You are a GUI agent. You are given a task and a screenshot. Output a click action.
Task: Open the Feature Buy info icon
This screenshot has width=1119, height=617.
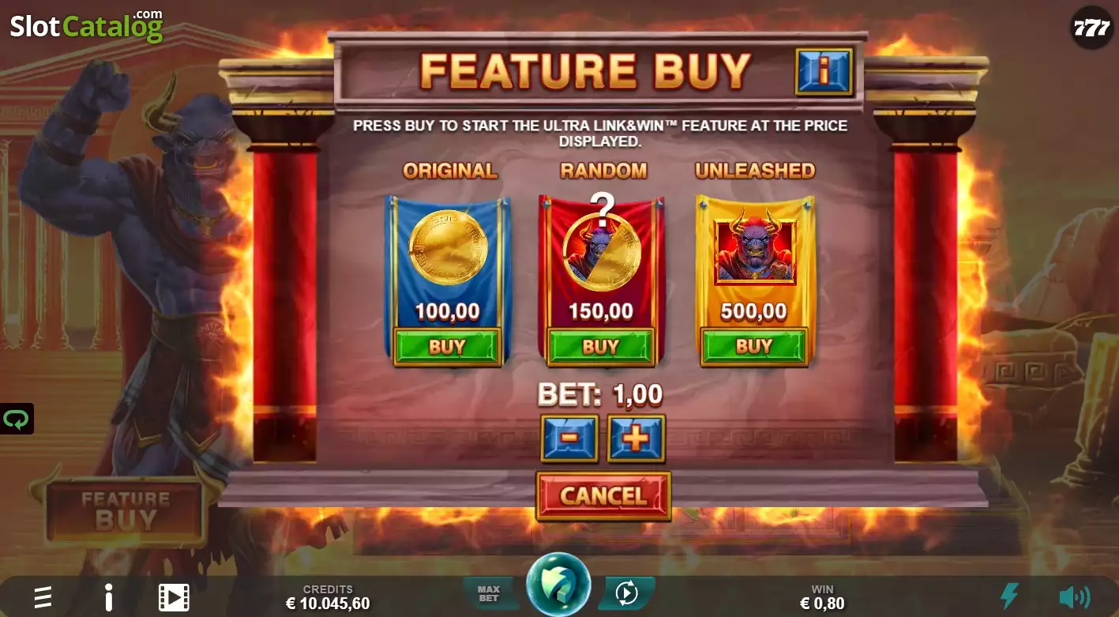click(824, 72)
